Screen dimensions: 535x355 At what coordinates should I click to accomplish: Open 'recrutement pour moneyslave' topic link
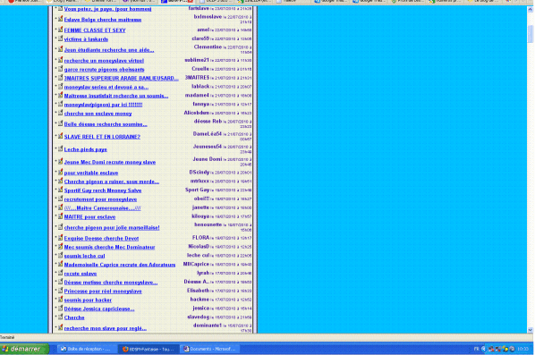(100, 199)
